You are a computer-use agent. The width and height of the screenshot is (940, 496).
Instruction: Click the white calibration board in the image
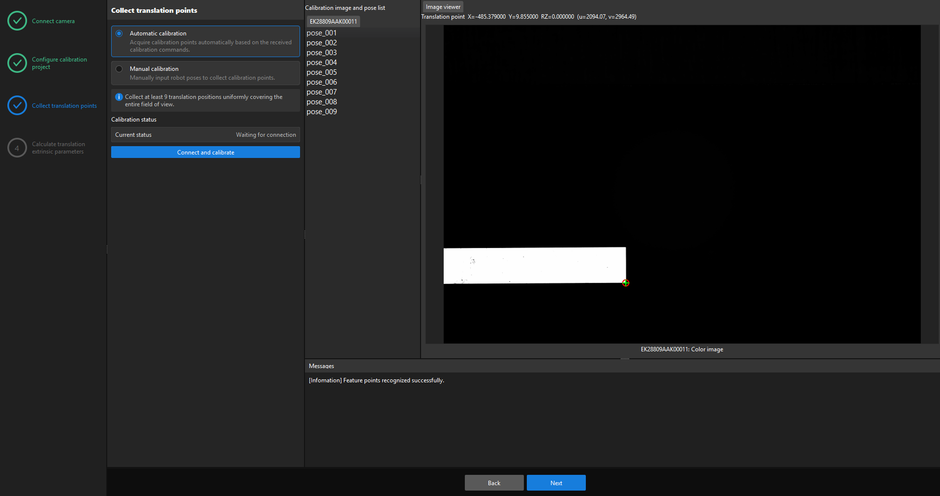click(535, 265)
